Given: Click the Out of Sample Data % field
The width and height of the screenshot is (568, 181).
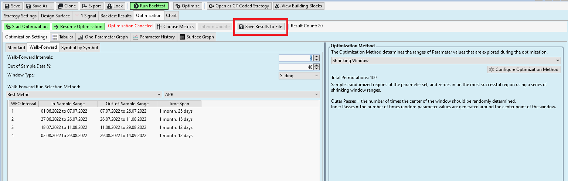Looking at the screenshot, I should [295, 67].
